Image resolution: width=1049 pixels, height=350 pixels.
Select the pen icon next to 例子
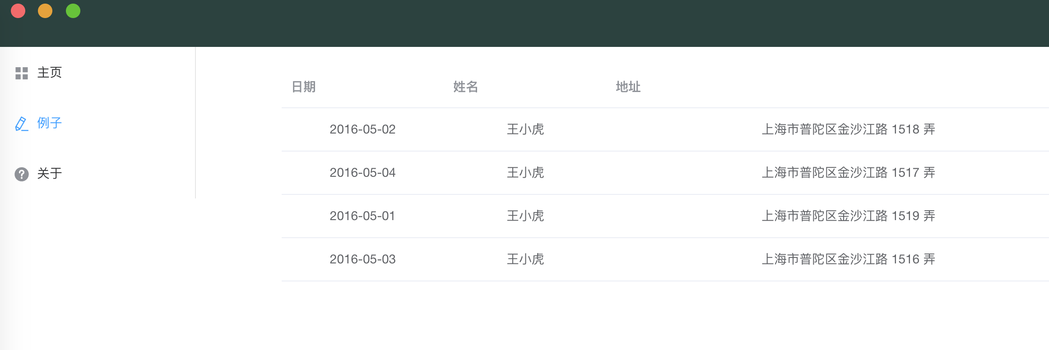(21, 124)
